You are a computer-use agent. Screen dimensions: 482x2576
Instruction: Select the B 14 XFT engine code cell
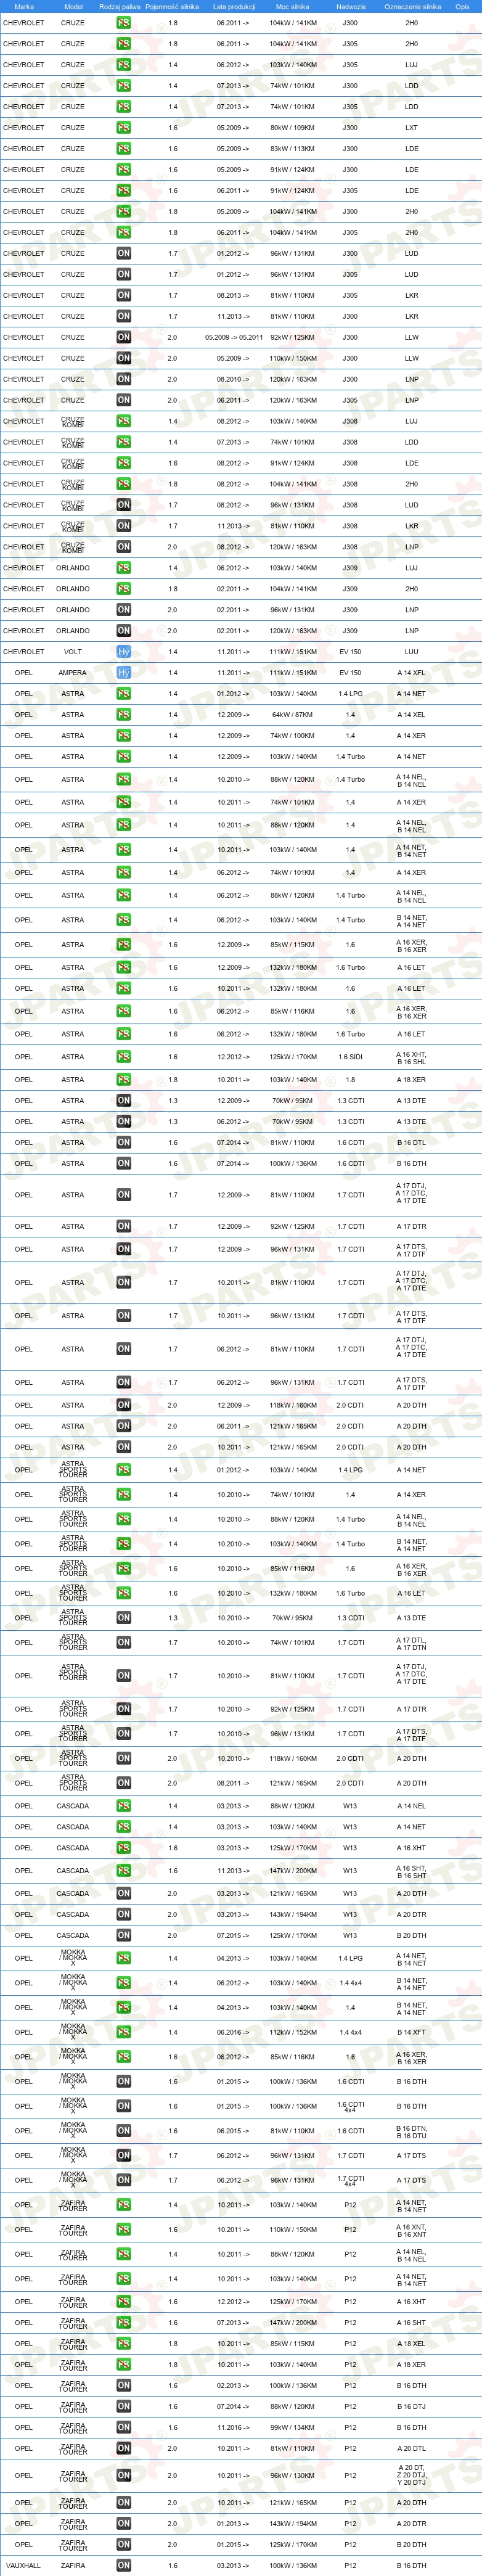click(x=411, y=2032)
